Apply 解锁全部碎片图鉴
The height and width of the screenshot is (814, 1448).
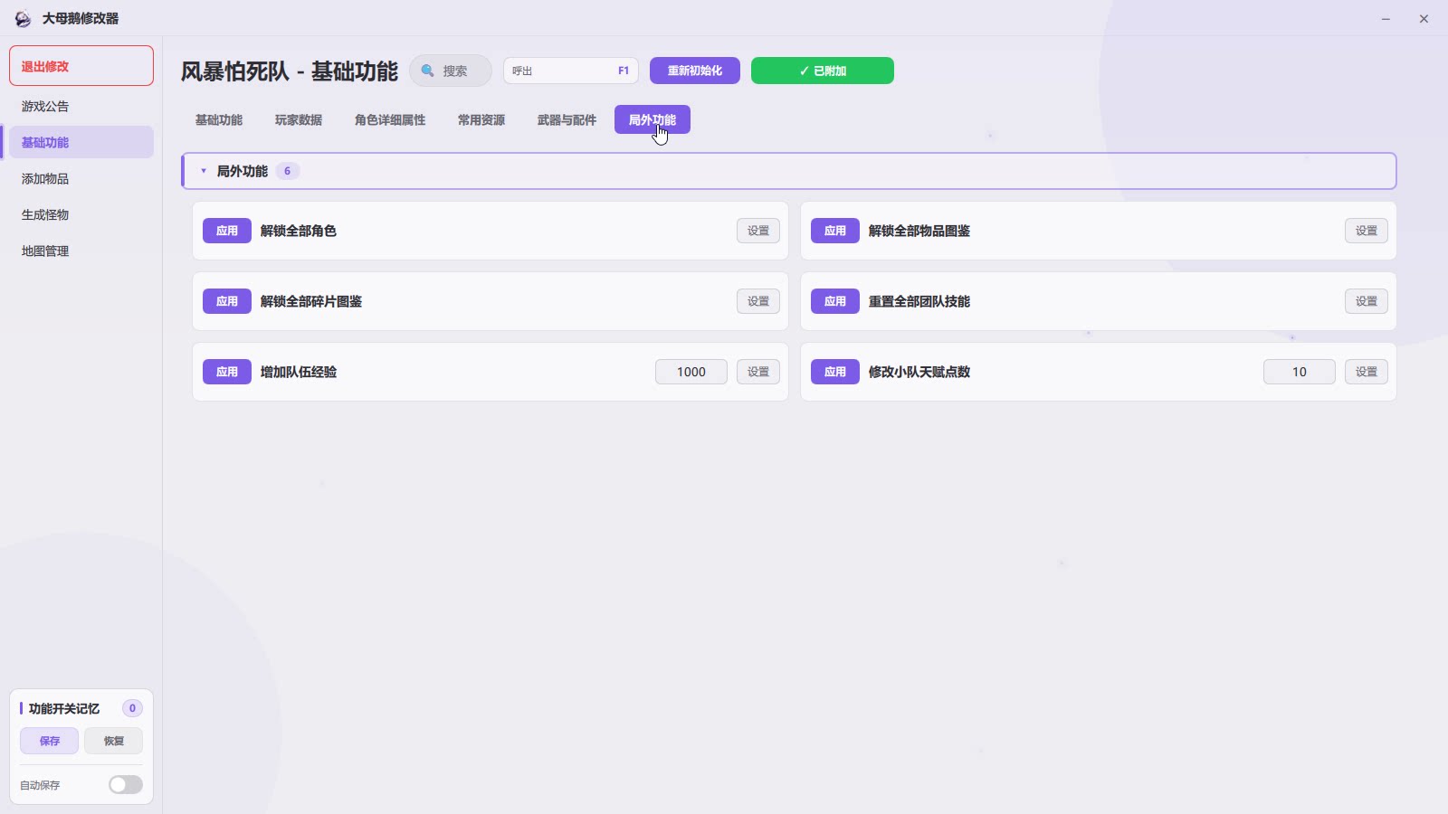[x=227, y=301]
